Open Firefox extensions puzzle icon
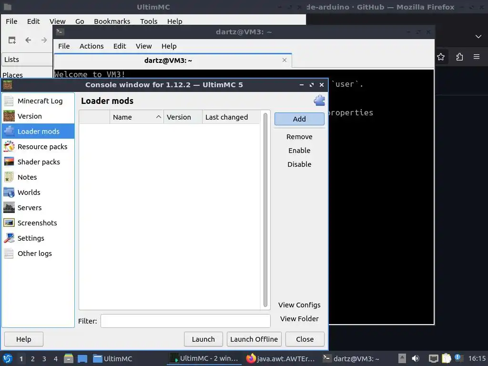Image resolution: width=488 pixels, height=366 pixels. pyautogui.click(x=459, y=57)
